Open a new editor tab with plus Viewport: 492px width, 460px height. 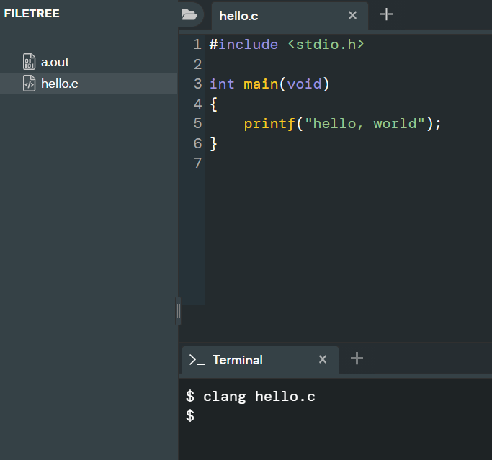tap(386, 14)
